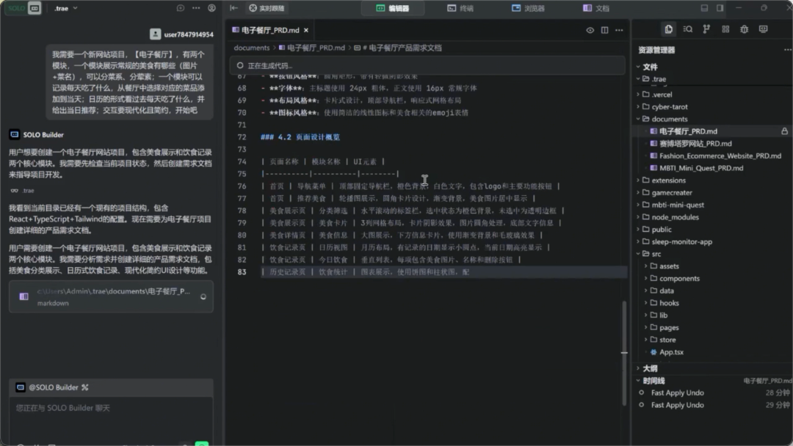Image resolution: width=793 pixels, height=446 pixels.
Task: Open the App.tsx file
Action: [x=671, y=352]
